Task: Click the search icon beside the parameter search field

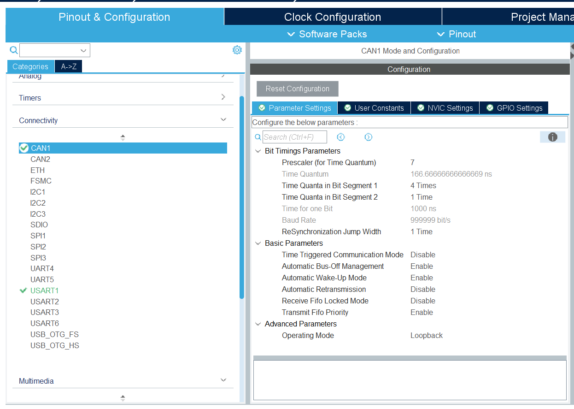Action: click(x=258, y=137)
